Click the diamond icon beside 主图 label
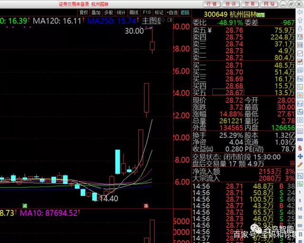Image resolution: width=304 pixels, height=243 pixels. pos(163,20)
